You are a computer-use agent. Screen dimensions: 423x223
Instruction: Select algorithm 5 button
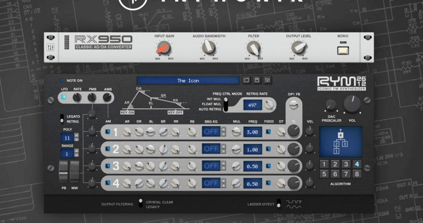tap(324, 174)
